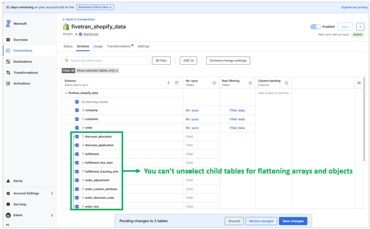Click the Re-sync info icon
370x229 pixels.
(214, 83)
